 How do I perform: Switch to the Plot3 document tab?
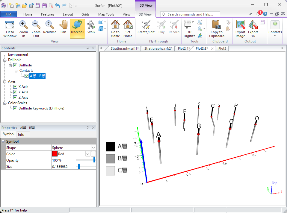pos(222,48)
